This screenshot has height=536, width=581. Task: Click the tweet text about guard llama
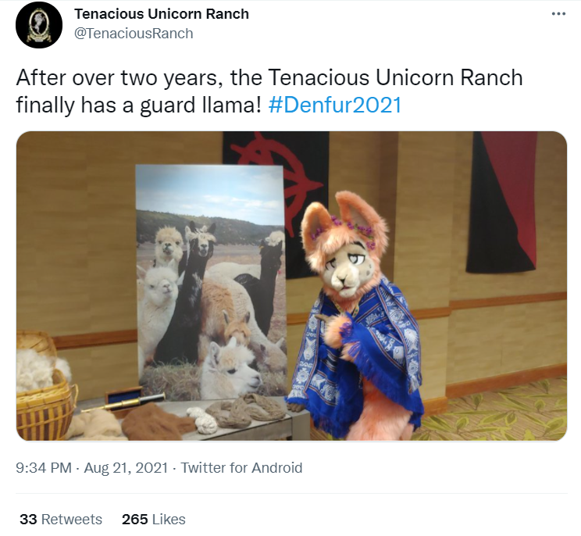pos(269,91)
